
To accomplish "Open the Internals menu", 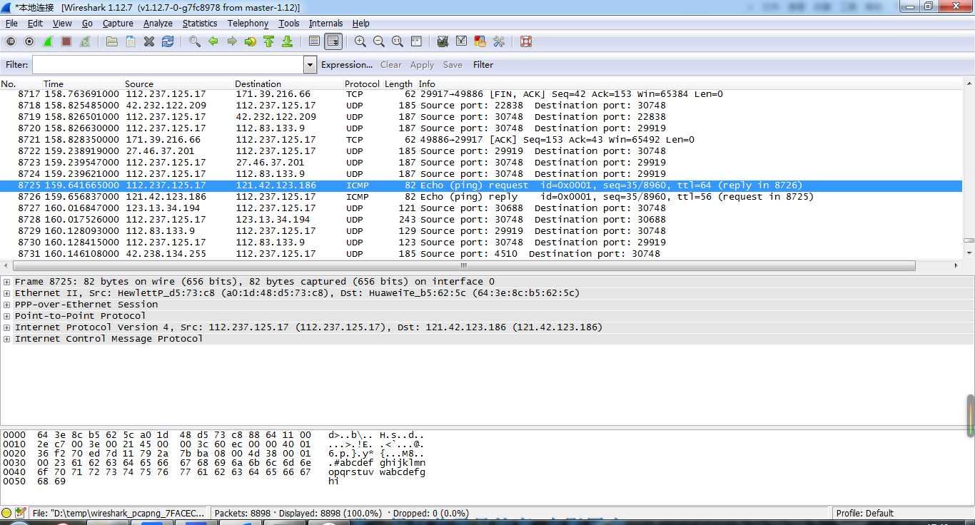I will pos(325,24).
